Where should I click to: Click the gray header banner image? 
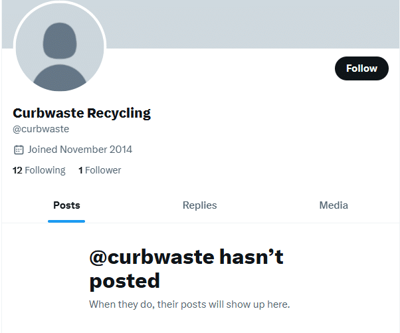252,24
